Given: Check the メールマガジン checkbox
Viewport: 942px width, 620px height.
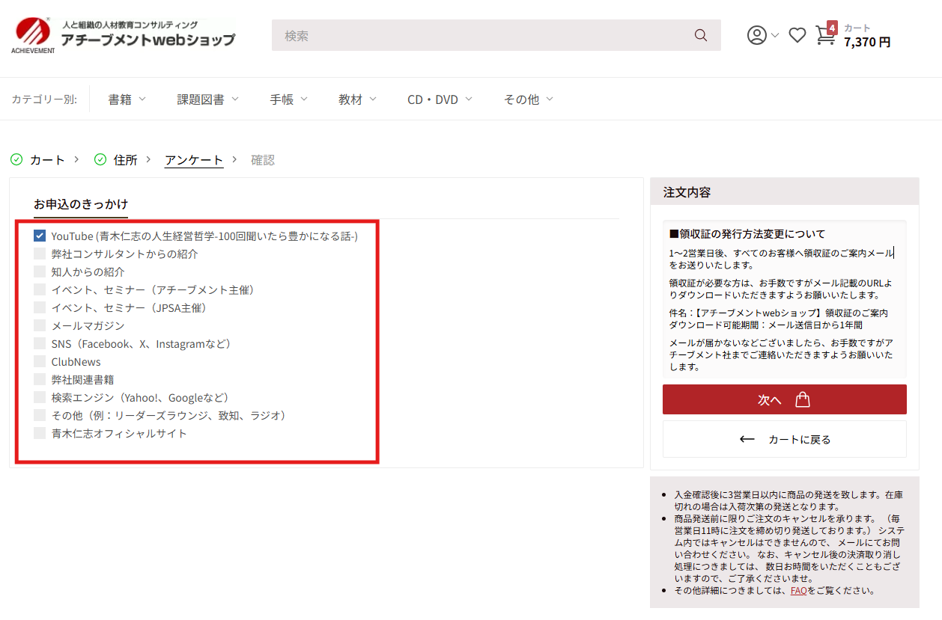Looking at the screenshot, I should pyautogui.click(x=40, y=325).
